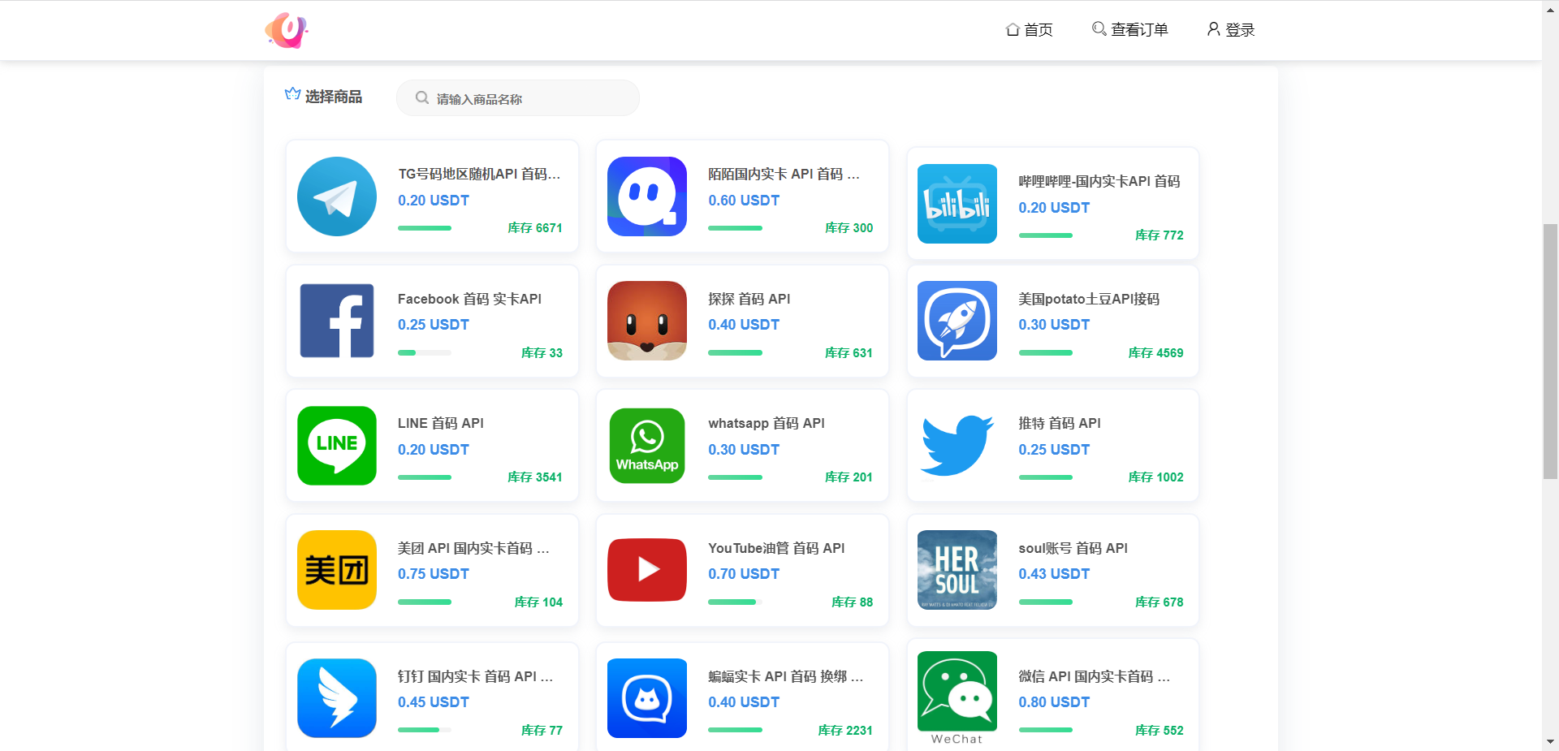1559x751 pixels.
Task: Click 推特 首码 API title text
Action: [1060, 423]
